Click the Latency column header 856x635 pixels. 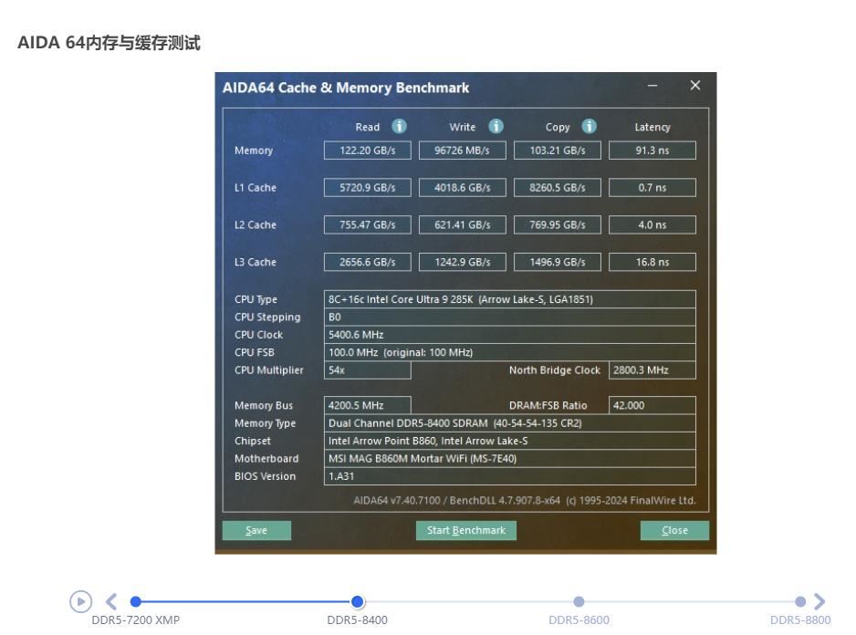click(x=652, y=127)
